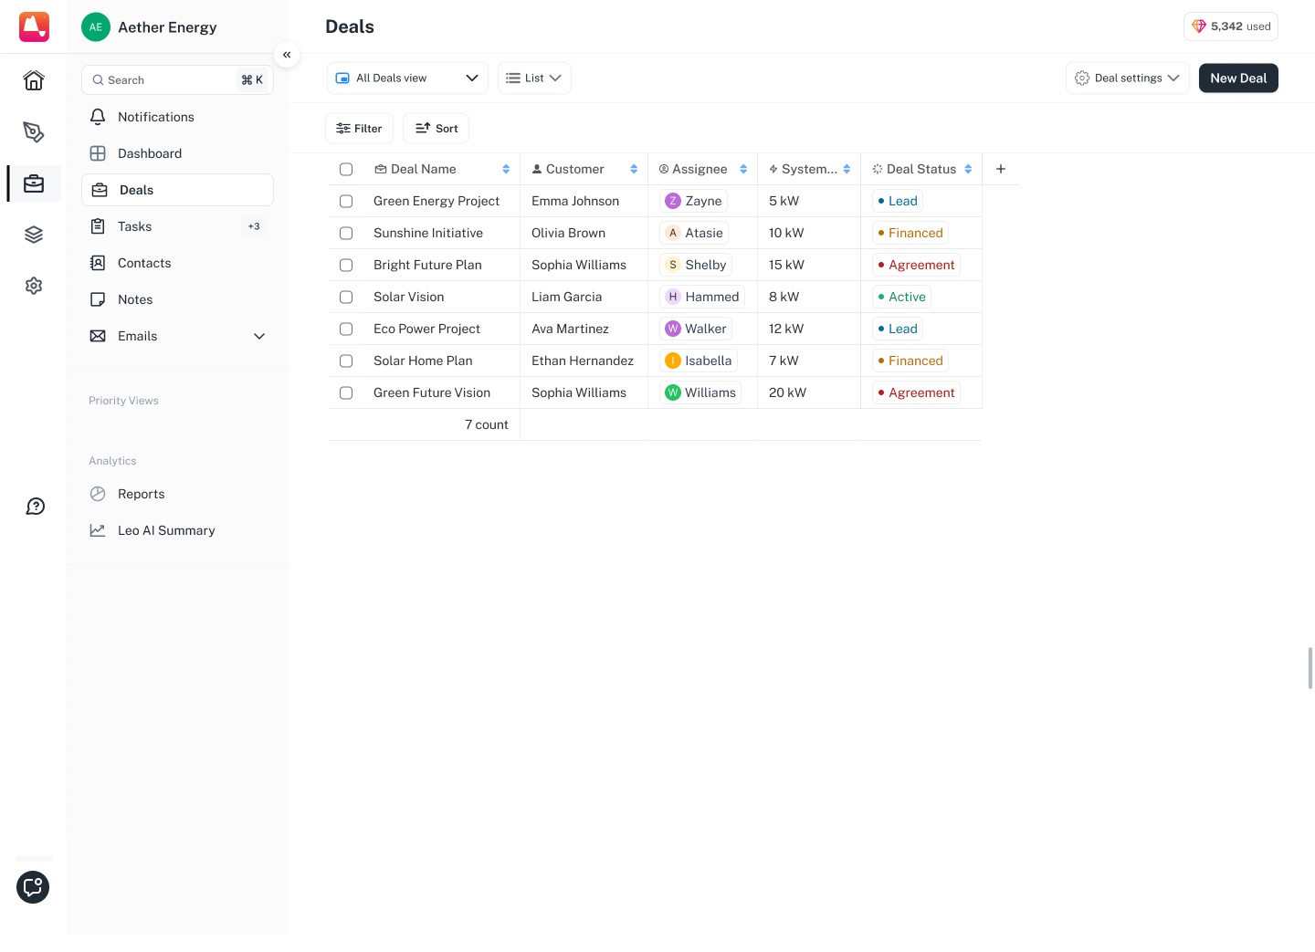Image resolution: width=1315 pixels, height=952 pixels.
Task: Open Lead status of Eco Power Project
Action: (898, 329)
